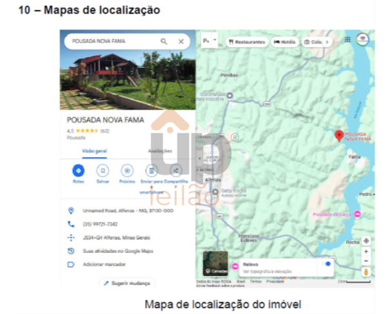Click the star rating row

(87, 131)
